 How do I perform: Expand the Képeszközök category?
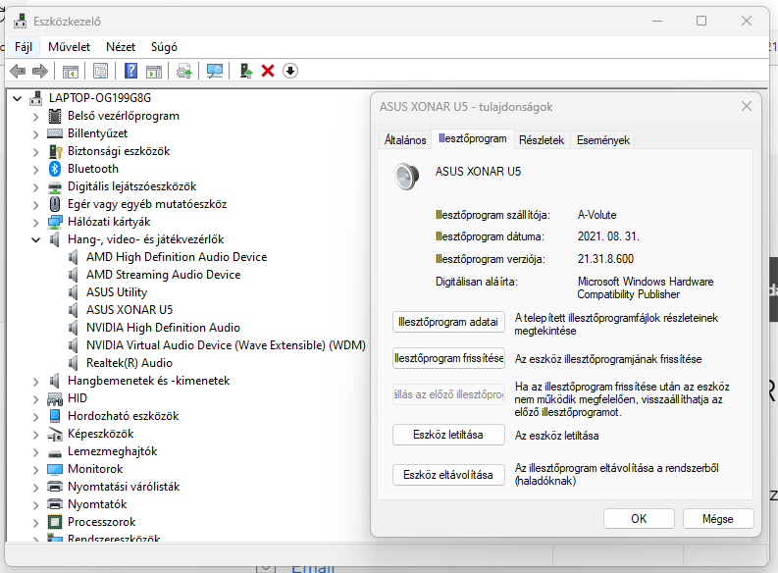click(35, 434)
